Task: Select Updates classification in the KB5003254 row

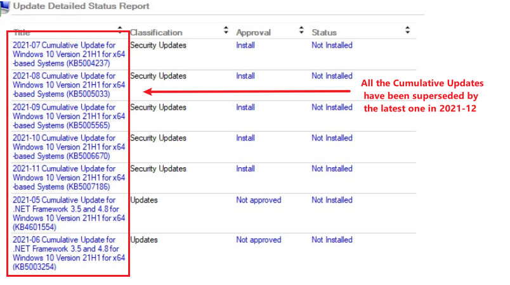Action: click(x=144, y=239)
